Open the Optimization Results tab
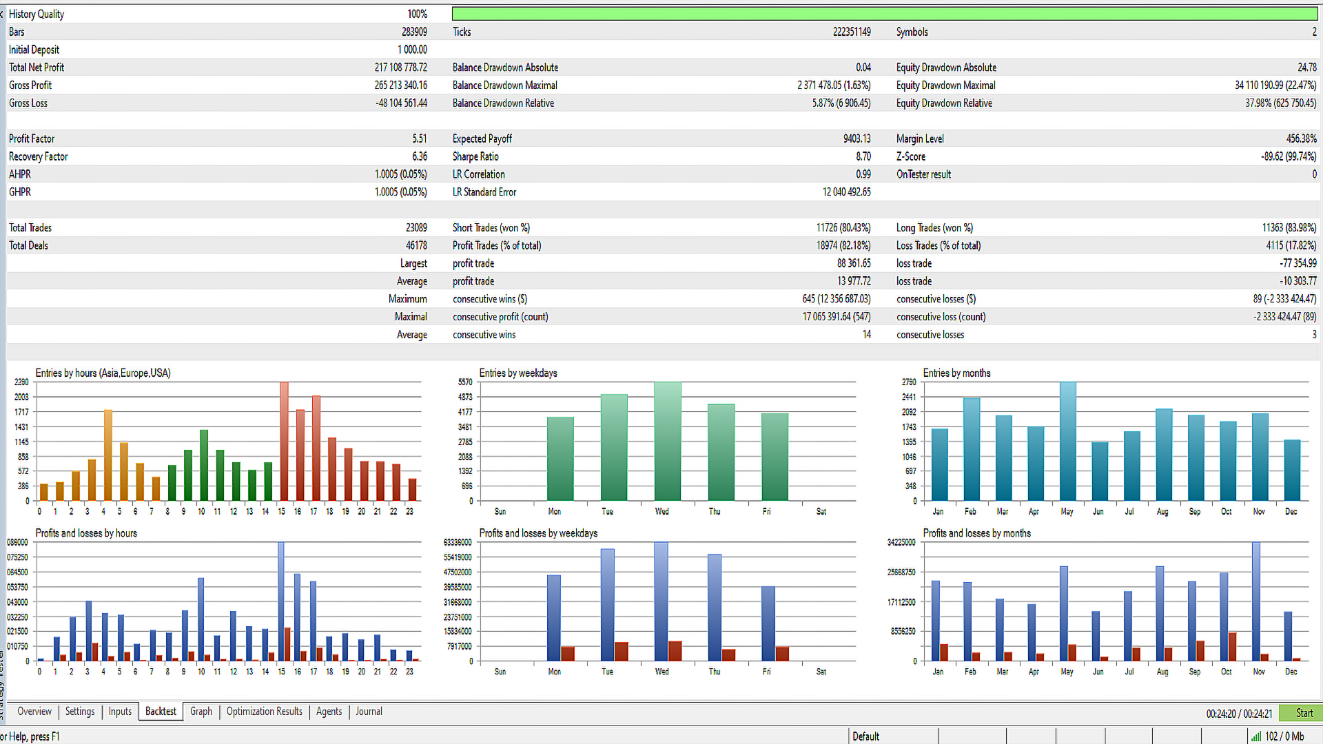 [x=264, y=712]
